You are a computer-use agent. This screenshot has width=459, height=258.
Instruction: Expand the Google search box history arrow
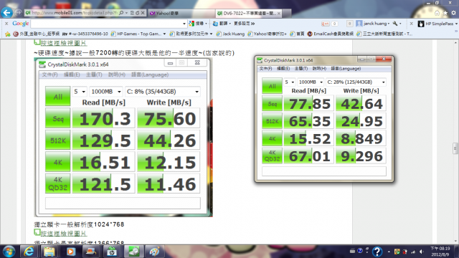184,24
